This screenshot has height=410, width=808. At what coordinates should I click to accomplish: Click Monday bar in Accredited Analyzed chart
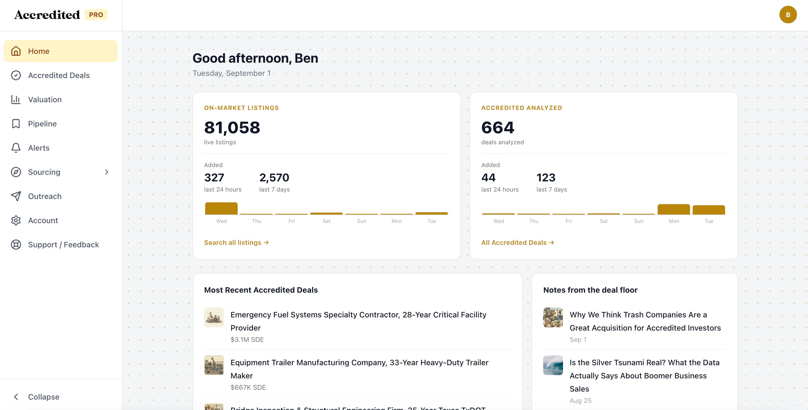pos(674,209)
